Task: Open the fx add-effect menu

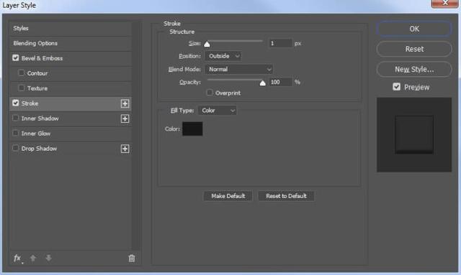Action: pos(17,258)
